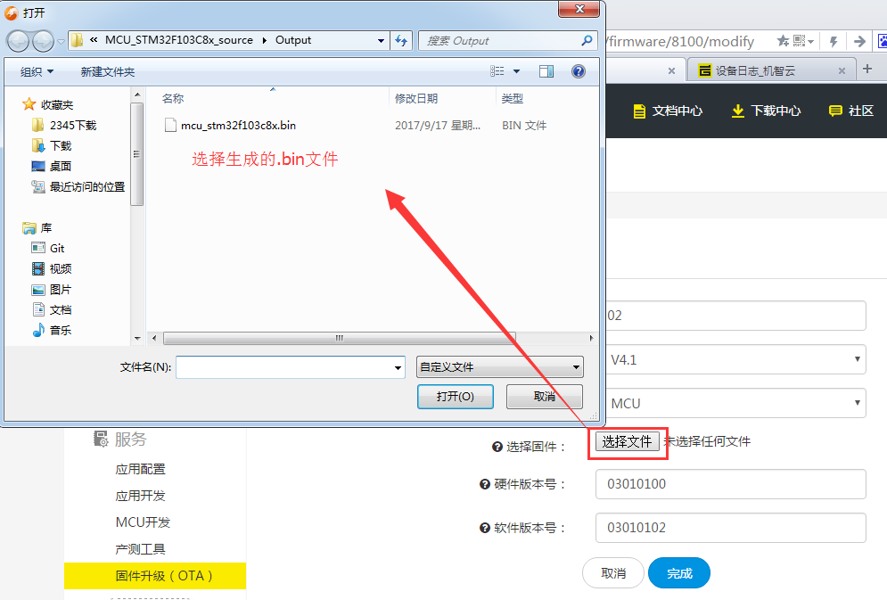Image resolution: width=887 pixels, height=600 pixels.
Task: Open the 组织 dropdown menu
Action: click(37, 71)
